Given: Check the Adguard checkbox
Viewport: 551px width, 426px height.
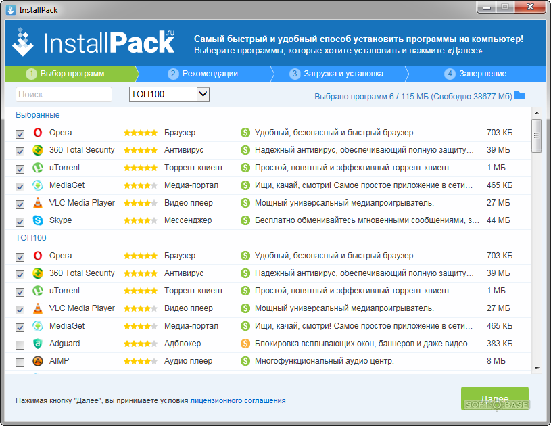Looking at the screenshot, I should pos(20,345).
